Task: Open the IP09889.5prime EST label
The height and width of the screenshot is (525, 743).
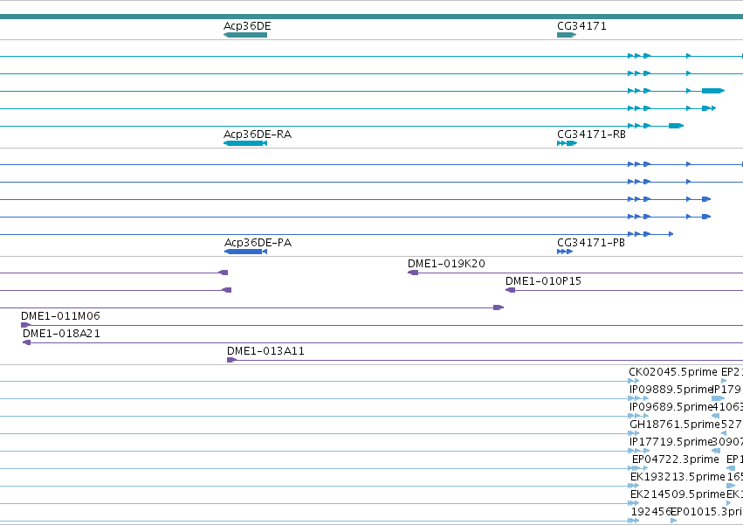Action: (x=671, y=390)
